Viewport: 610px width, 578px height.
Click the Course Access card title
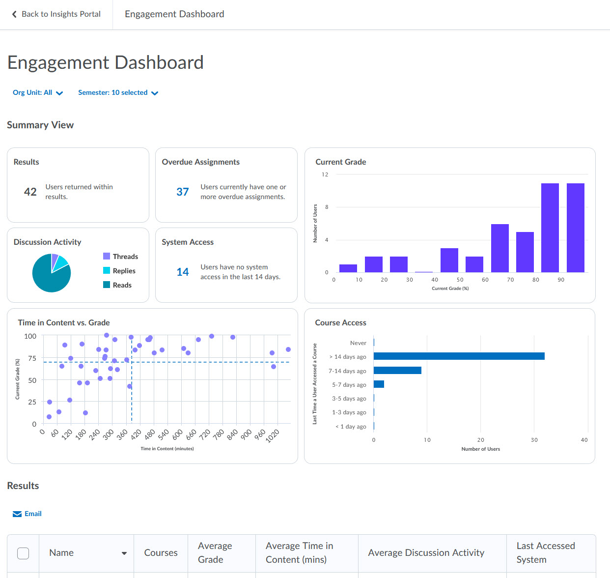point(340,322)
